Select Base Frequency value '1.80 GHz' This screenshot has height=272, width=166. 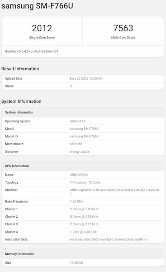pos(76,202)
